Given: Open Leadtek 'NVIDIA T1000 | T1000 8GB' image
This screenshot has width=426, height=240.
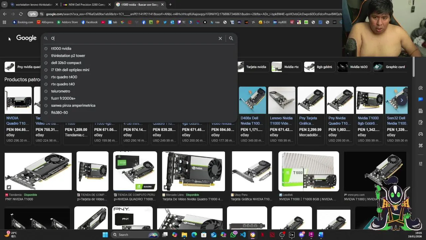Looking at the screenshot, I should [x=309, y=171].
